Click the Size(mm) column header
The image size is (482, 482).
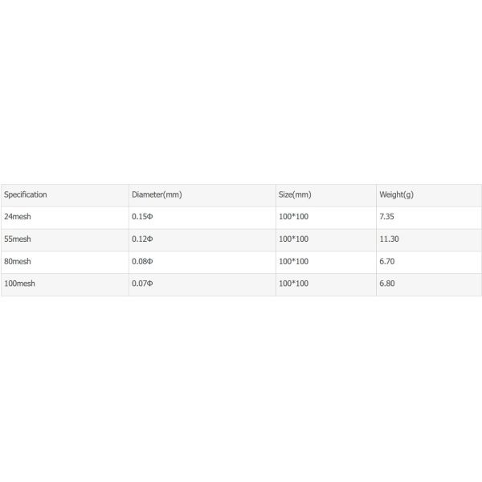coord(295,194)
